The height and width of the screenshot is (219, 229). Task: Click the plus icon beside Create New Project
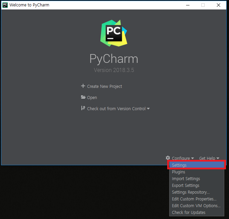click(83, 86)
